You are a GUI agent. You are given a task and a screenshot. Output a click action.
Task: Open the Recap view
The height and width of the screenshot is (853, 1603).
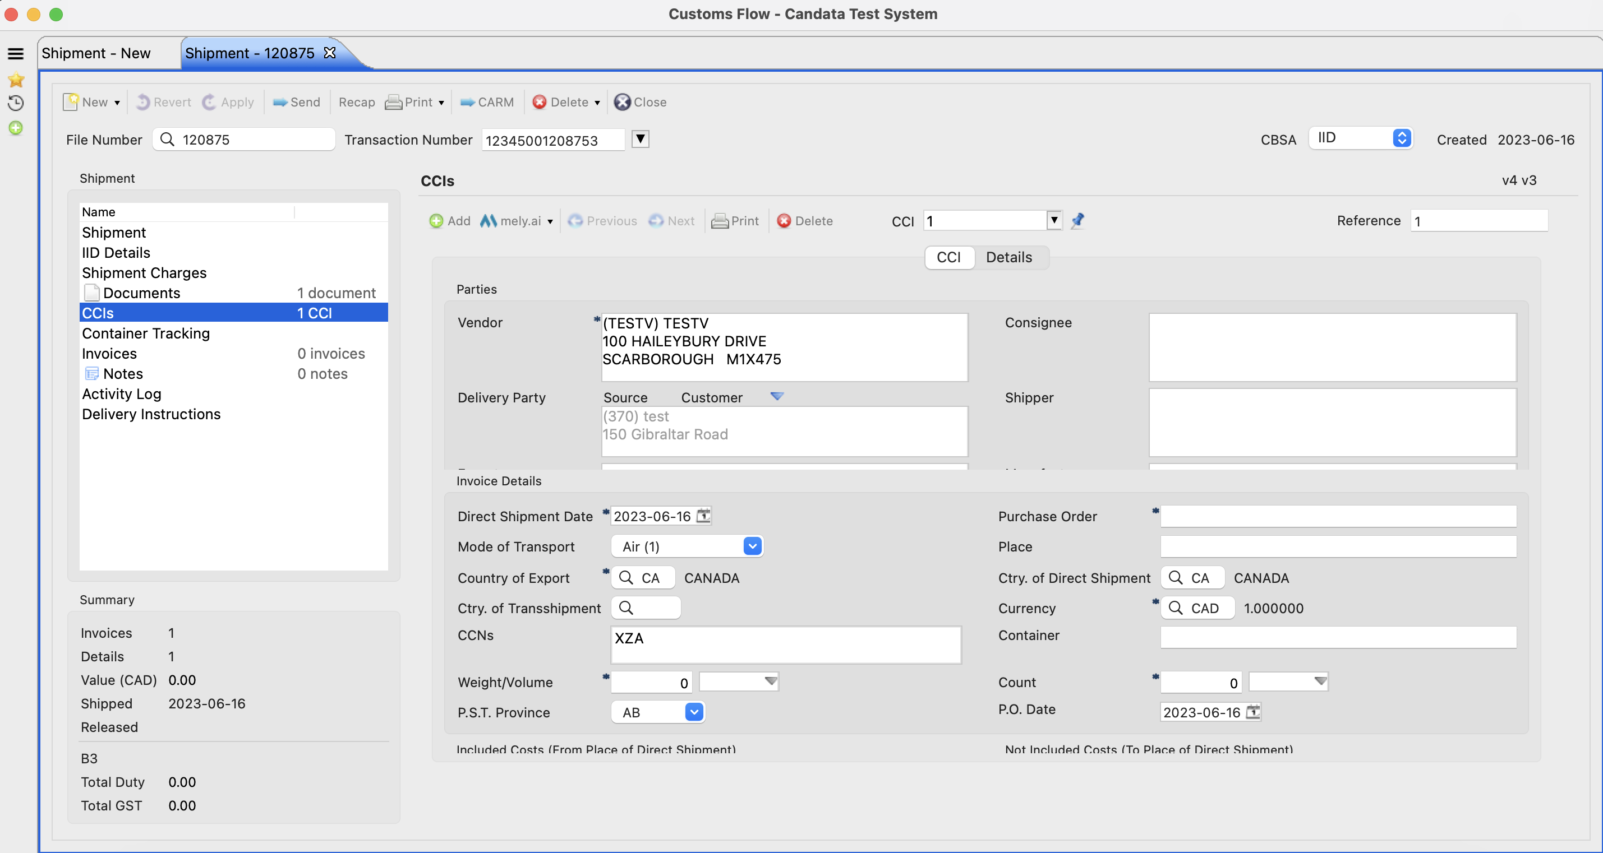click(357, 102)
